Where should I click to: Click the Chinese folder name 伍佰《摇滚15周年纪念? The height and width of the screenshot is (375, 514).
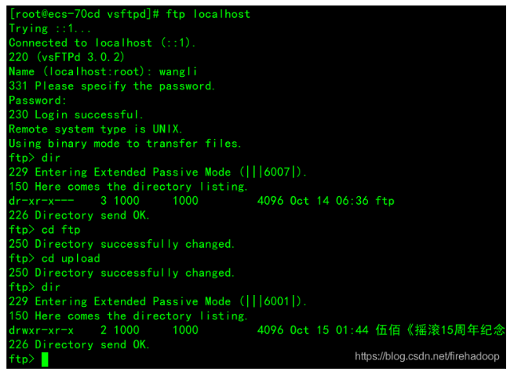440,329
